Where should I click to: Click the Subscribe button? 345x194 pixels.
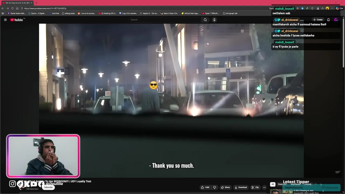[49, 187]
